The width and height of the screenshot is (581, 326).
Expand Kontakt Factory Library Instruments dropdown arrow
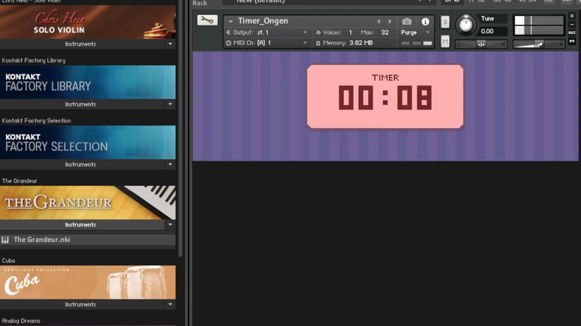pyautogui.click(x=170, y=104)
